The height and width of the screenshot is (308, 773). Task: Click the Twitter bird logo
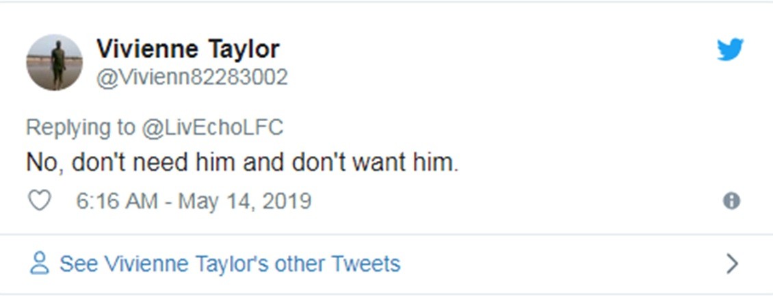730,50
